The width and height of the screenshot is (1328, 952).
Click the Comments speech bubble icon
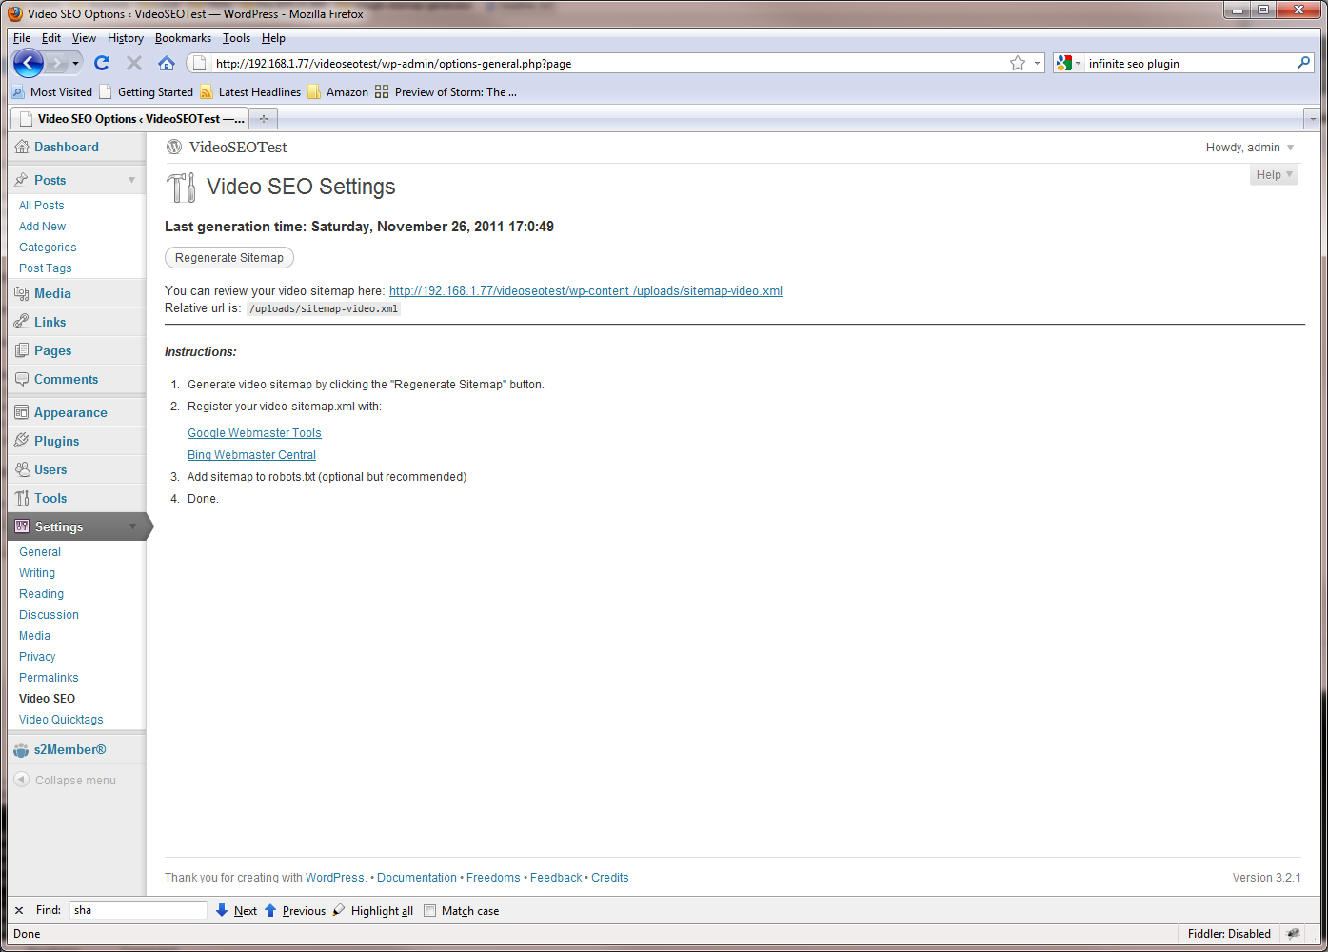[x=22, y=379]
